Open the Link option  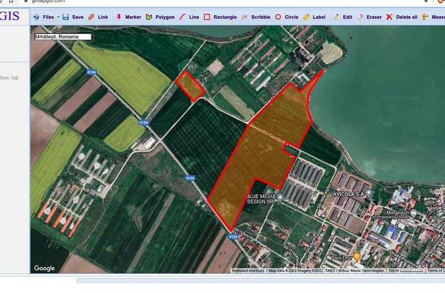click(98, 17)
